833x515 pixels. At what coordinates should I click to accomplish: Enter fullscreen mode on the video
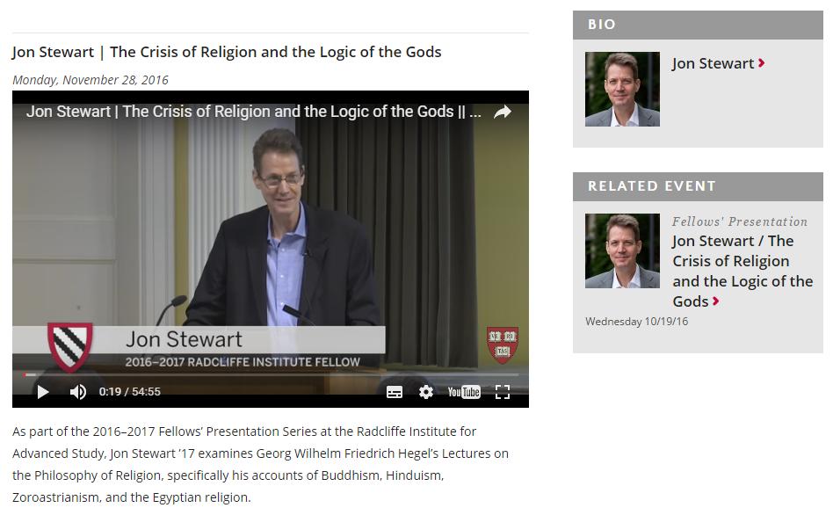click(x=503, y=392)
